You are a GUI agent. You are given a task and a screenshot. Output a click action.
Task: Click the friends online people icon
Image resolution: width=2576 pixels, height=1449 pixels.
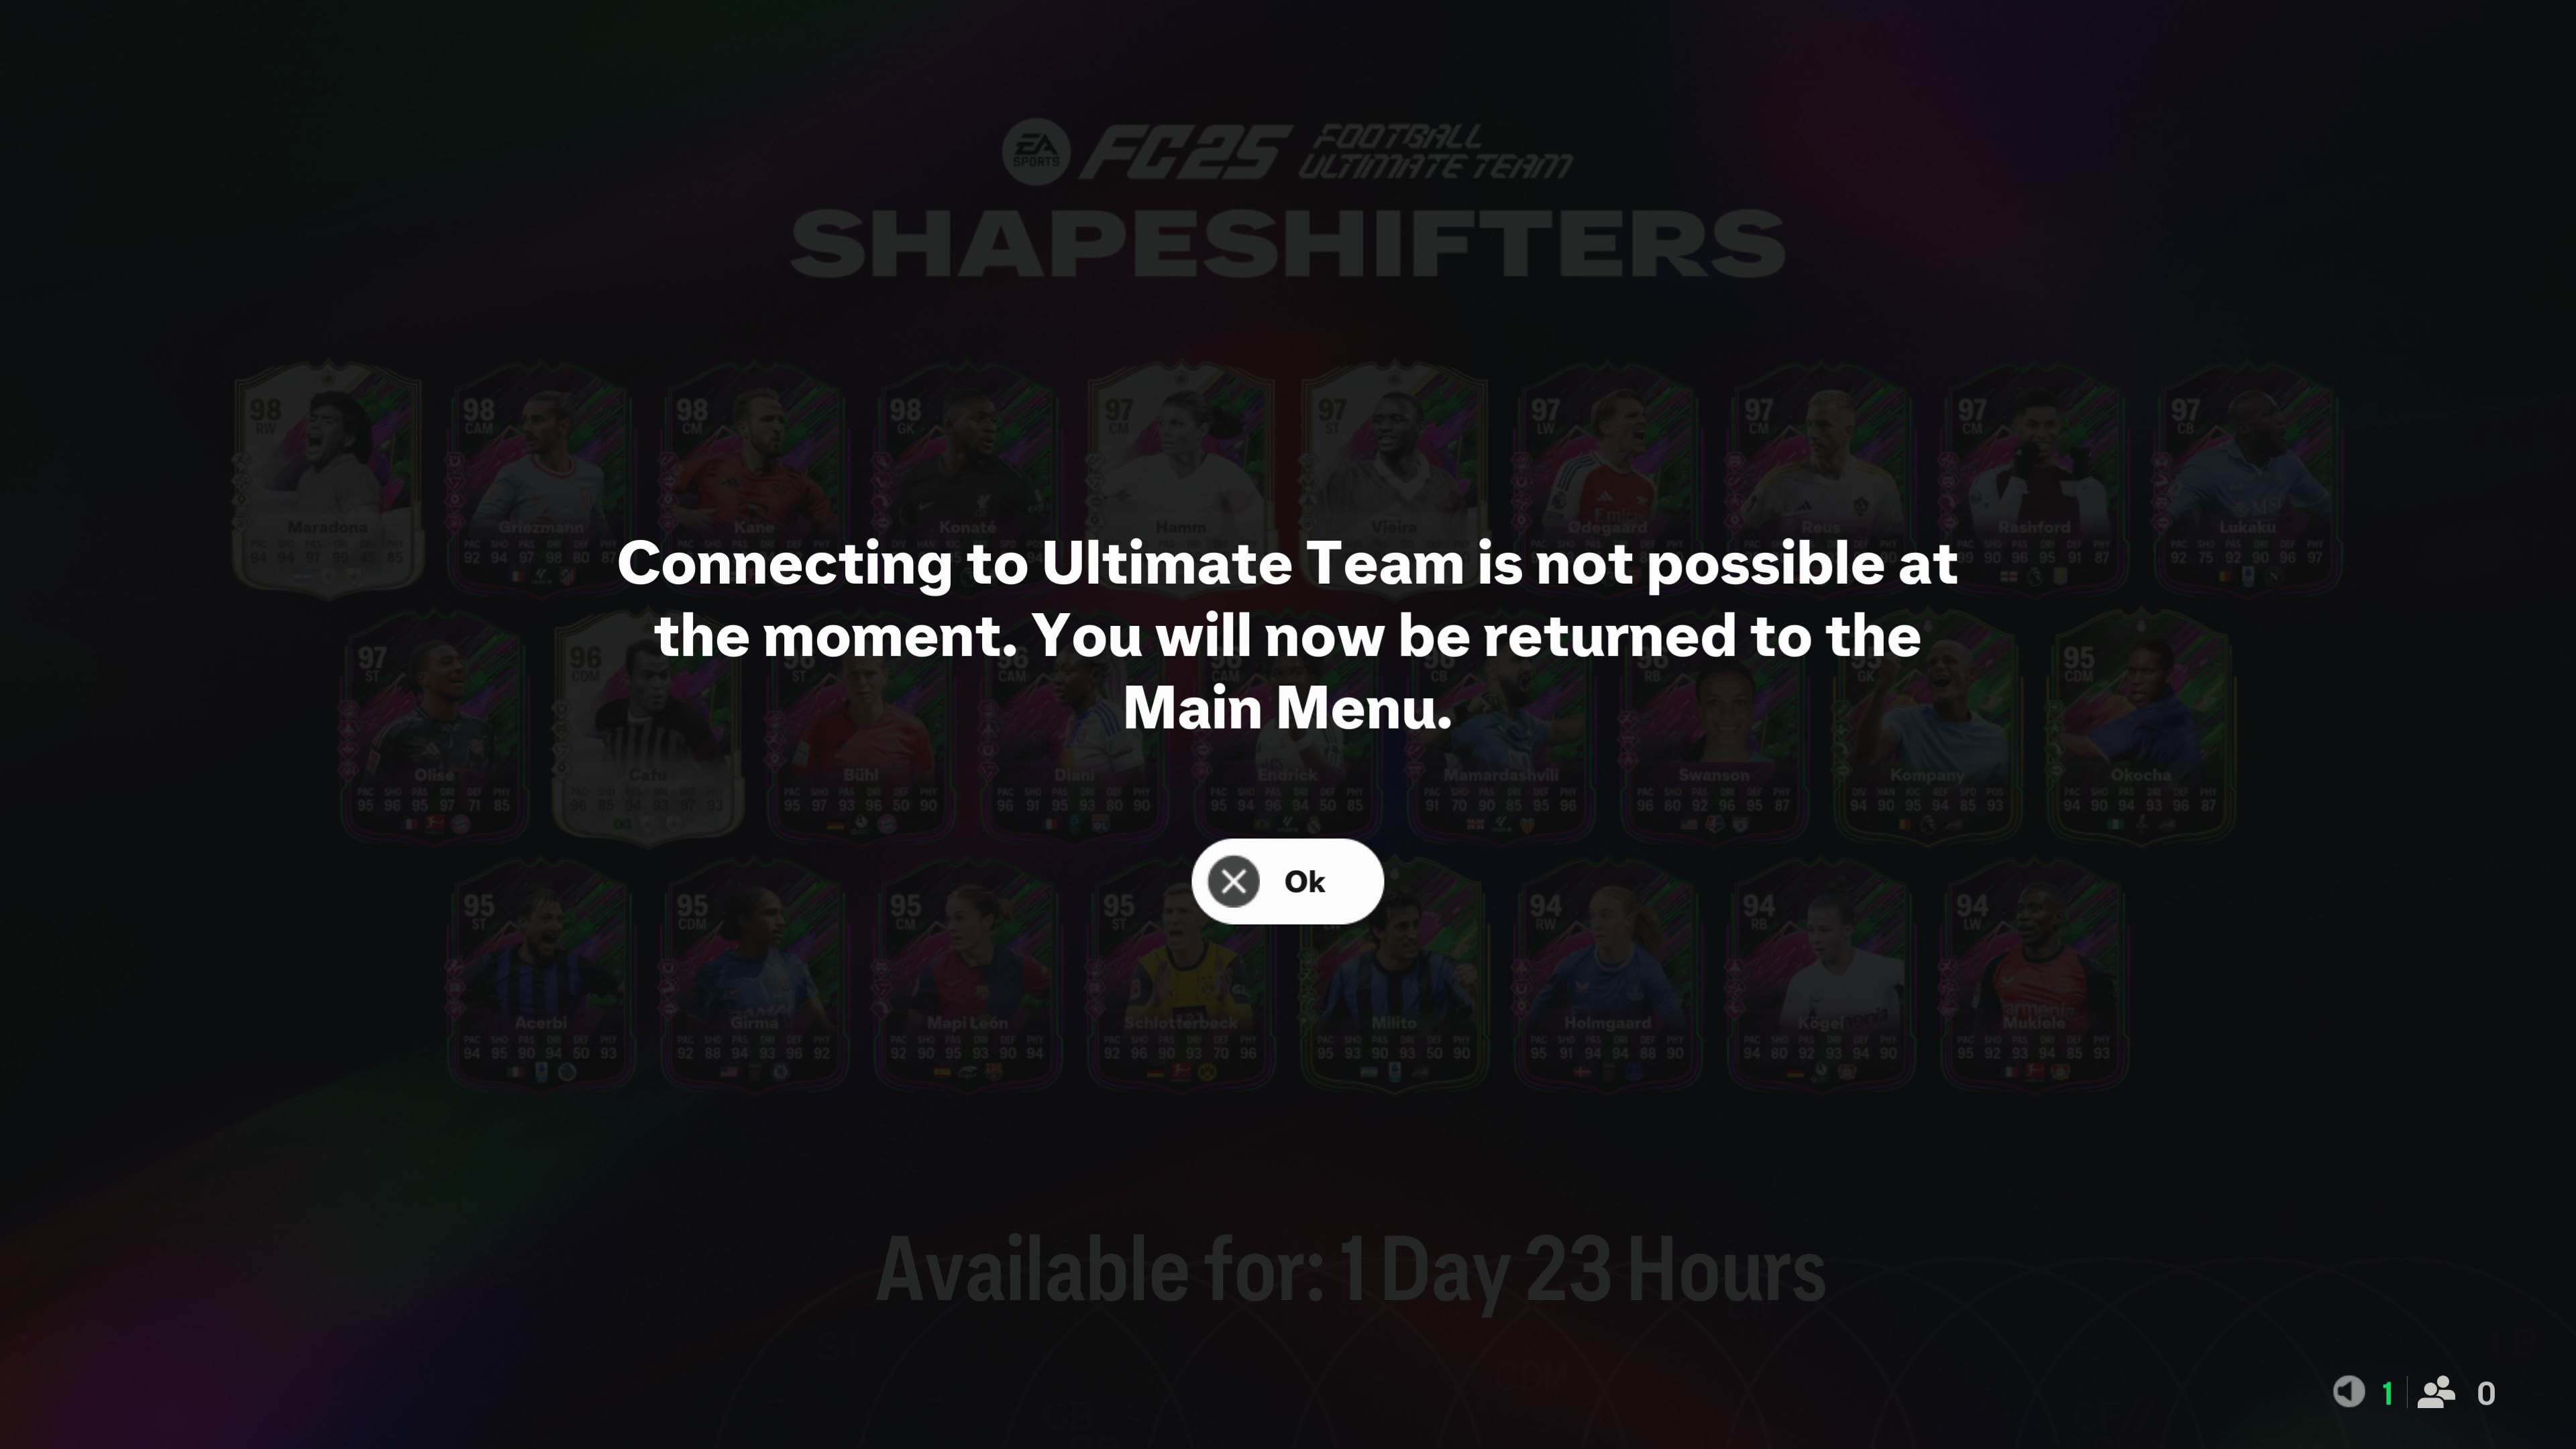click(2436, 1392)
